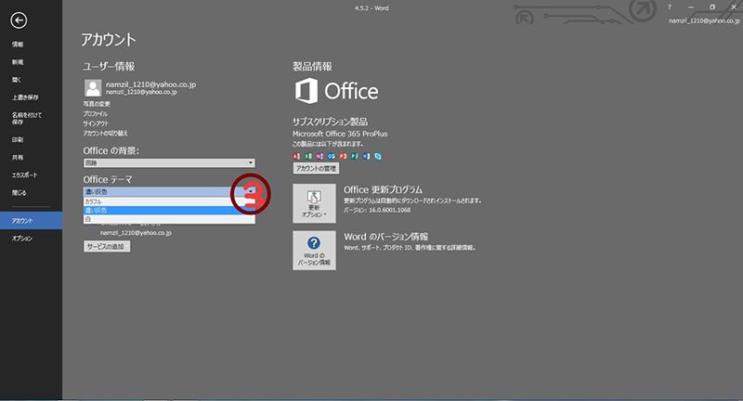Viewport: 743px width, 401px height.
Task: Click the PowerPoint app icon
Action: click(343, 156)
